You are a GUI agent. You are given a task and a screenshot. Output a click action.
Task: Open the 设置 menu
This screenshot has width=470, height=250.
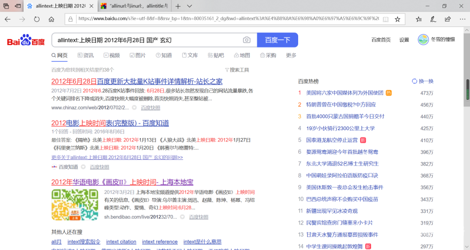(404, 40)
